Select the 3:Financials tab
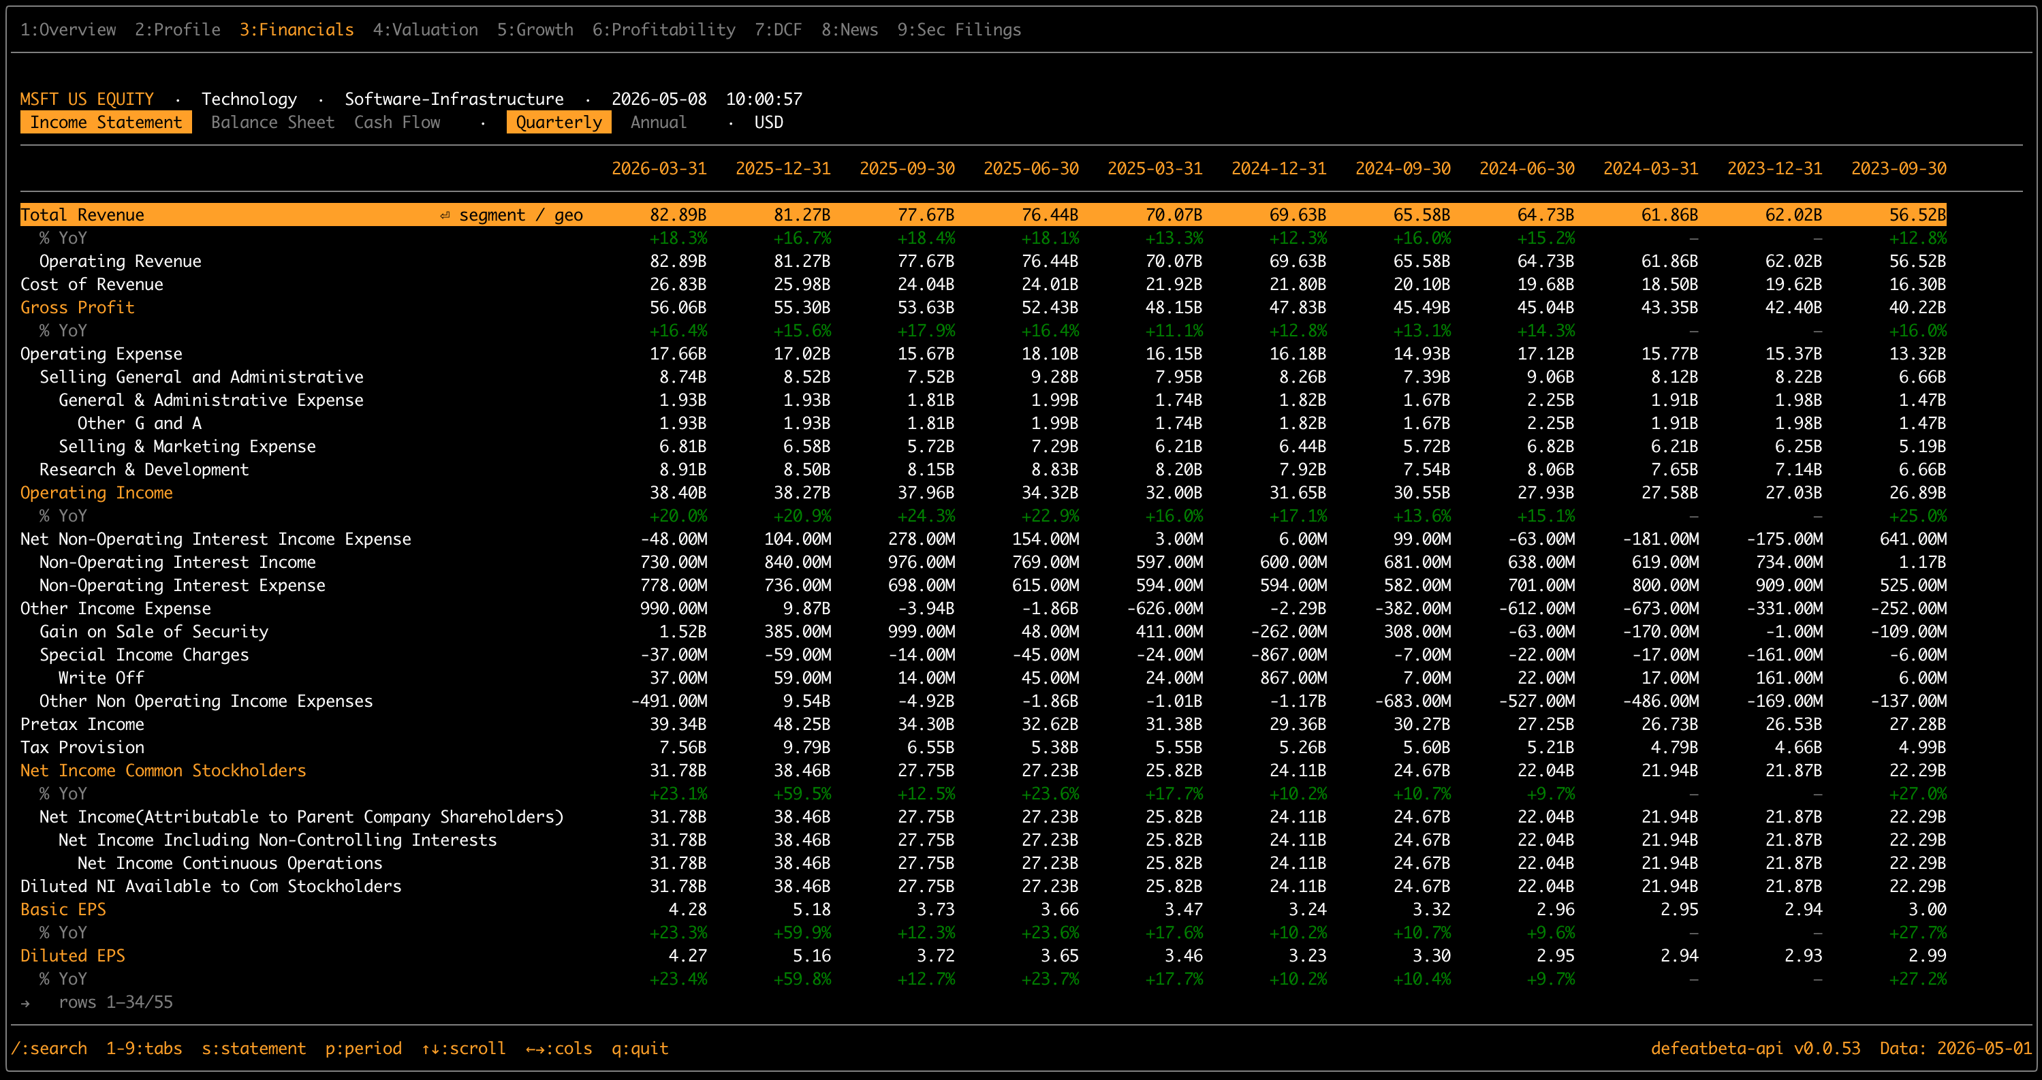This screenshot has height=1080, width=2042. 297,29
